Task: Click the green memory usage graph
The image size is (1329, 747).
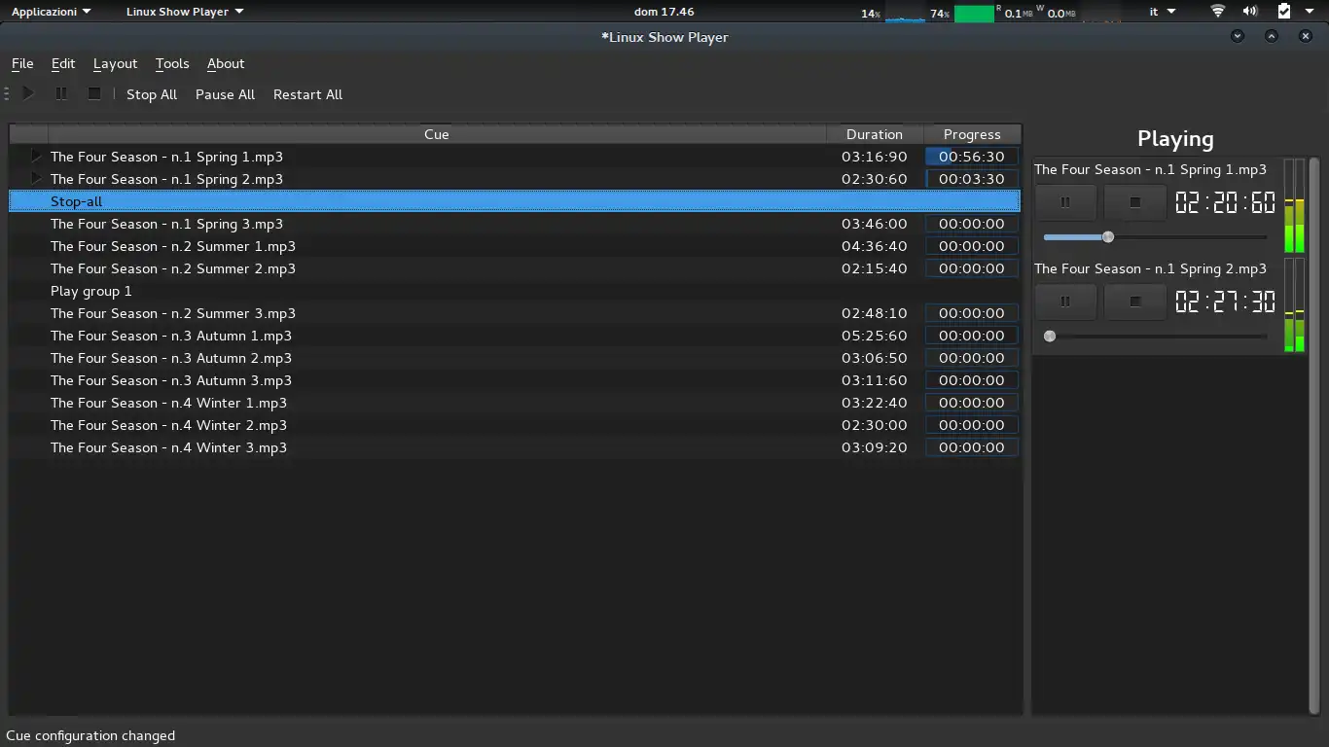Action: point(974,13)
